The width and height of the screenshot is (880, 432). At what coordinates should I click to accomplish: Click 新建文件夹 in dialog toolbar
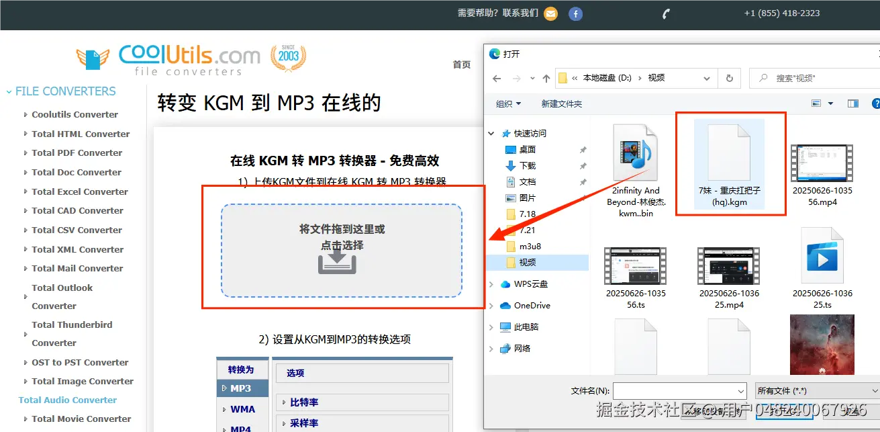(562, 103)
